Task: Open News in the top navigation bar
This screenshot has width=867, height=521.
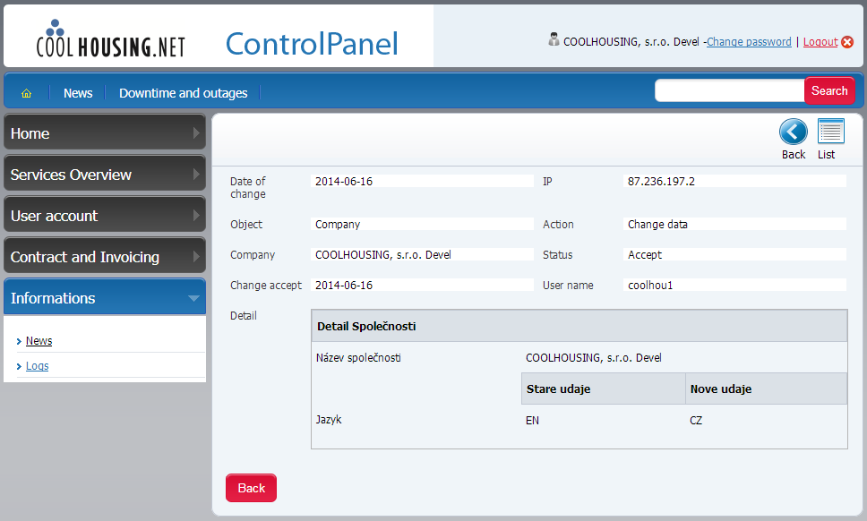Action: (x=78, y=93)
